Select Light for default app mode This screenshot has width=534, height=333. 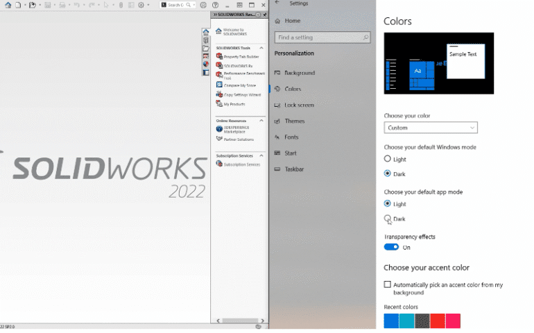click(x=387, y=203)
